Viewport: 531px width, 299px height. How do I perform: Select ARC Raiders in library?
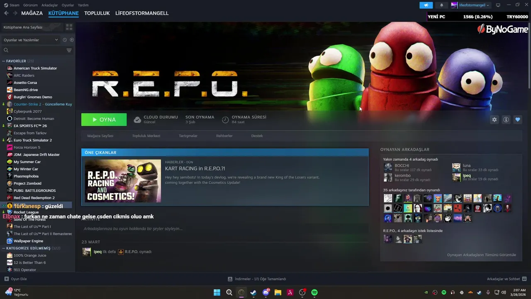pos(24,75)
